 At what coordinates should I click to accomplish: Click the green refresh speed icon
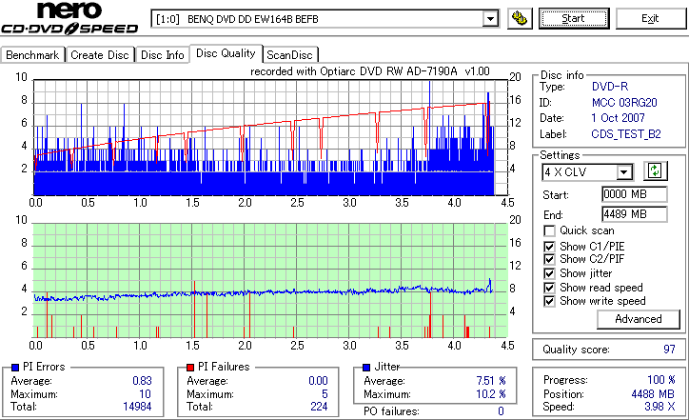tap(655, 170)
